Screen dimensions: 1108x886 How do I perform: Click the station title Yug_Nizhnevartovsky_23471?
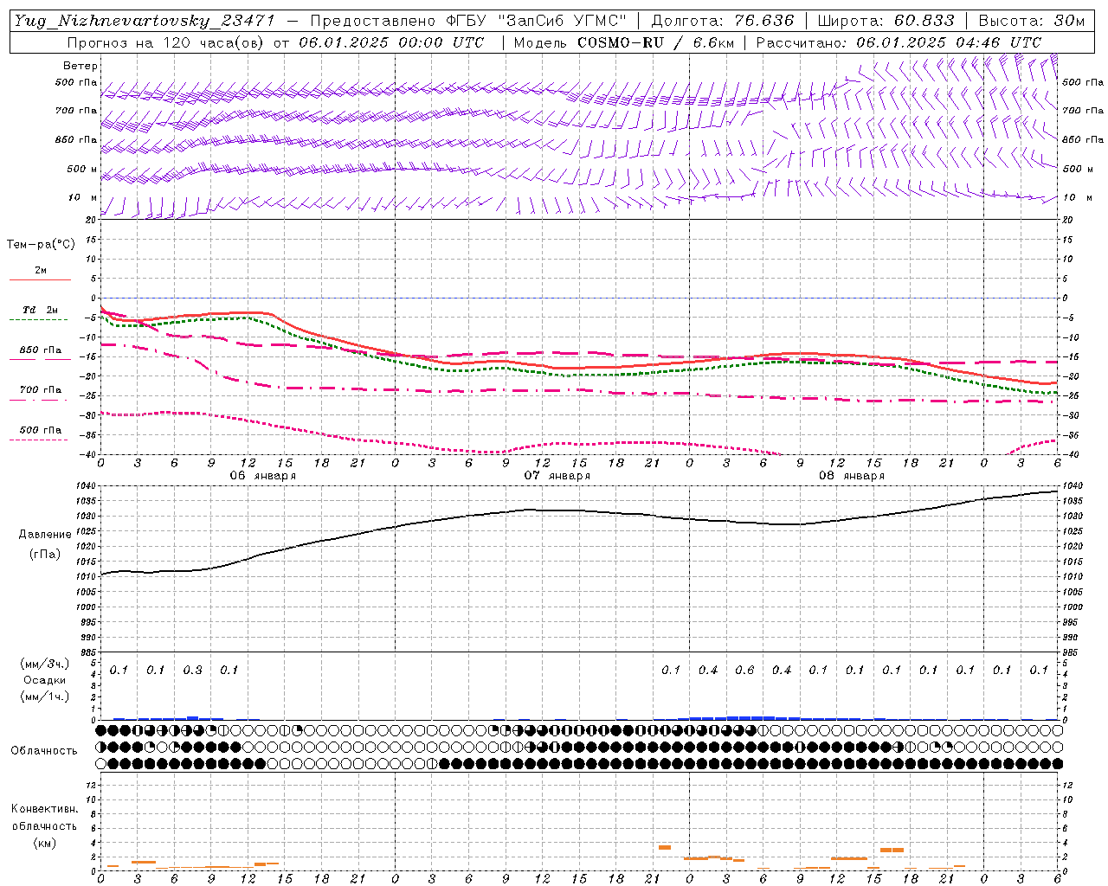[145, 21]
